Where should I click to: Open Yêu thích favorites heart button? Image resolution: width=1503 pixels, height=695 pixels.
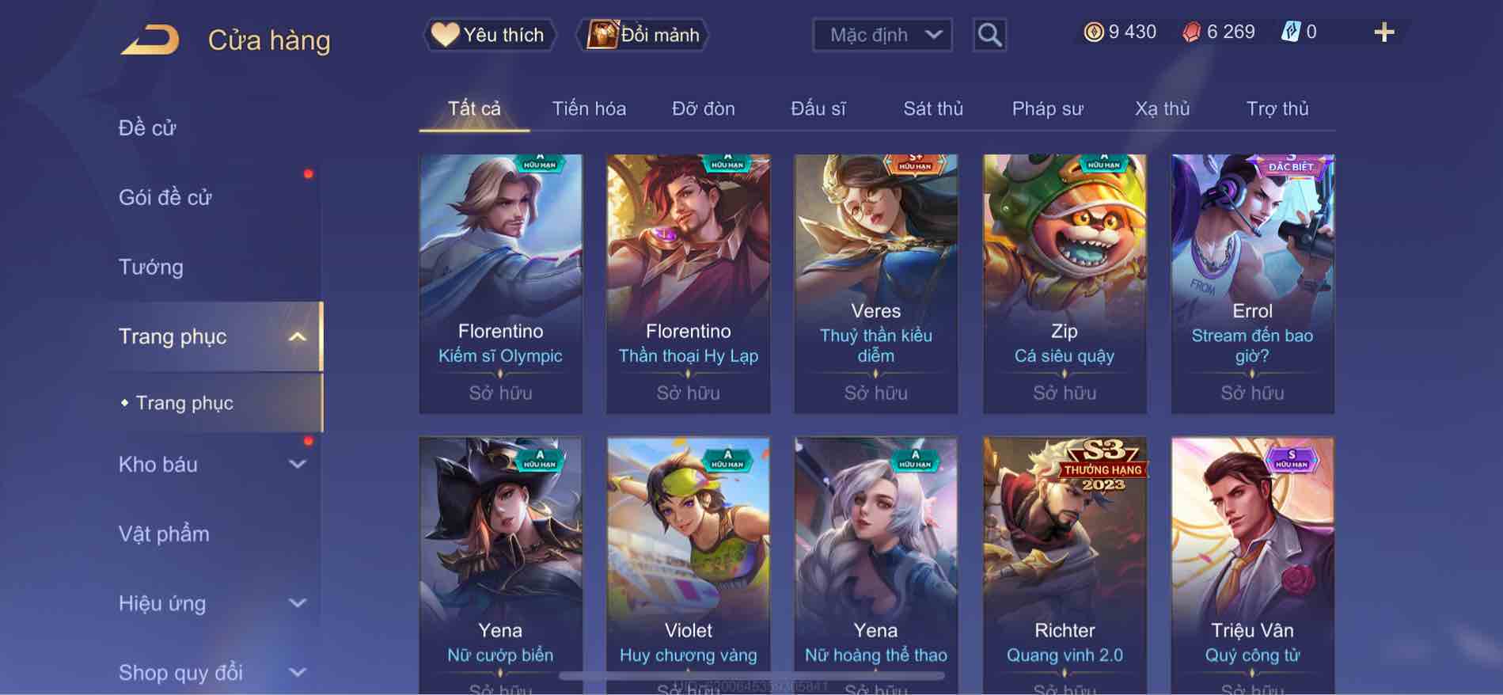click(x=488, y=35)
